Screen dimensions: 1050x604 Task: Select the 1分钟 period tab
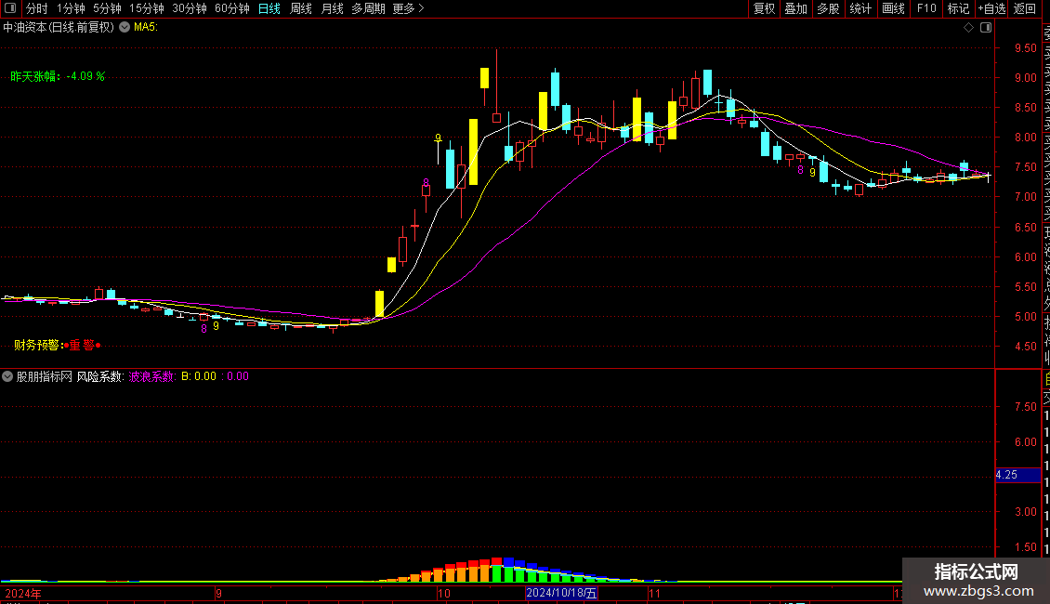71,8
